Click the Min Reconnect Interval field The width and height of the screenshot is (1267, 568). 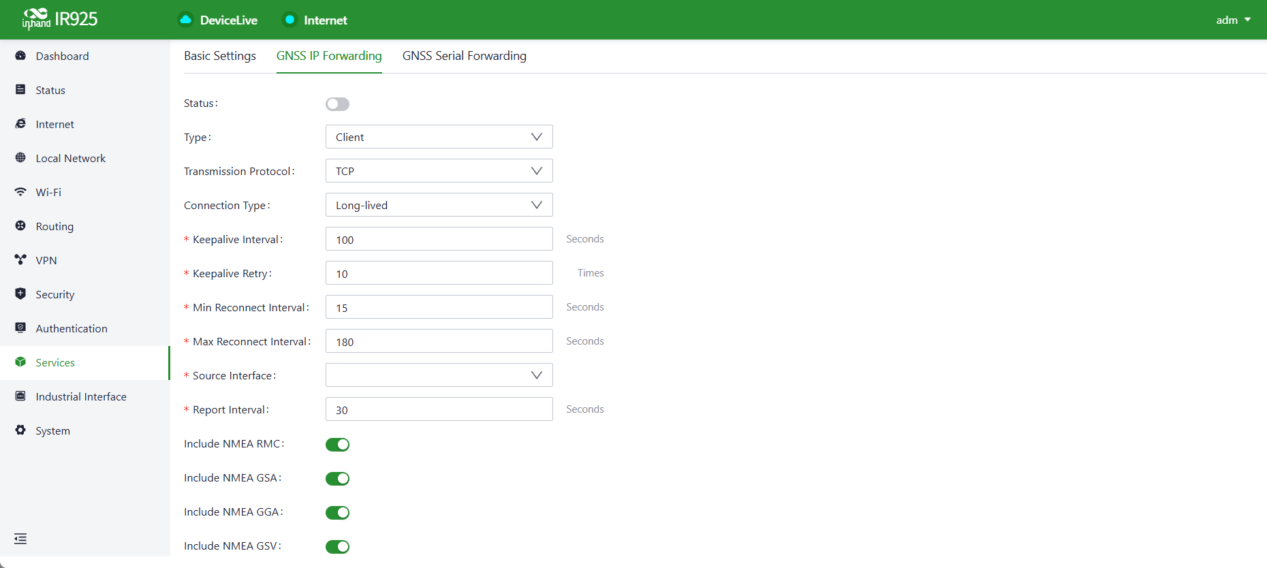439,307
